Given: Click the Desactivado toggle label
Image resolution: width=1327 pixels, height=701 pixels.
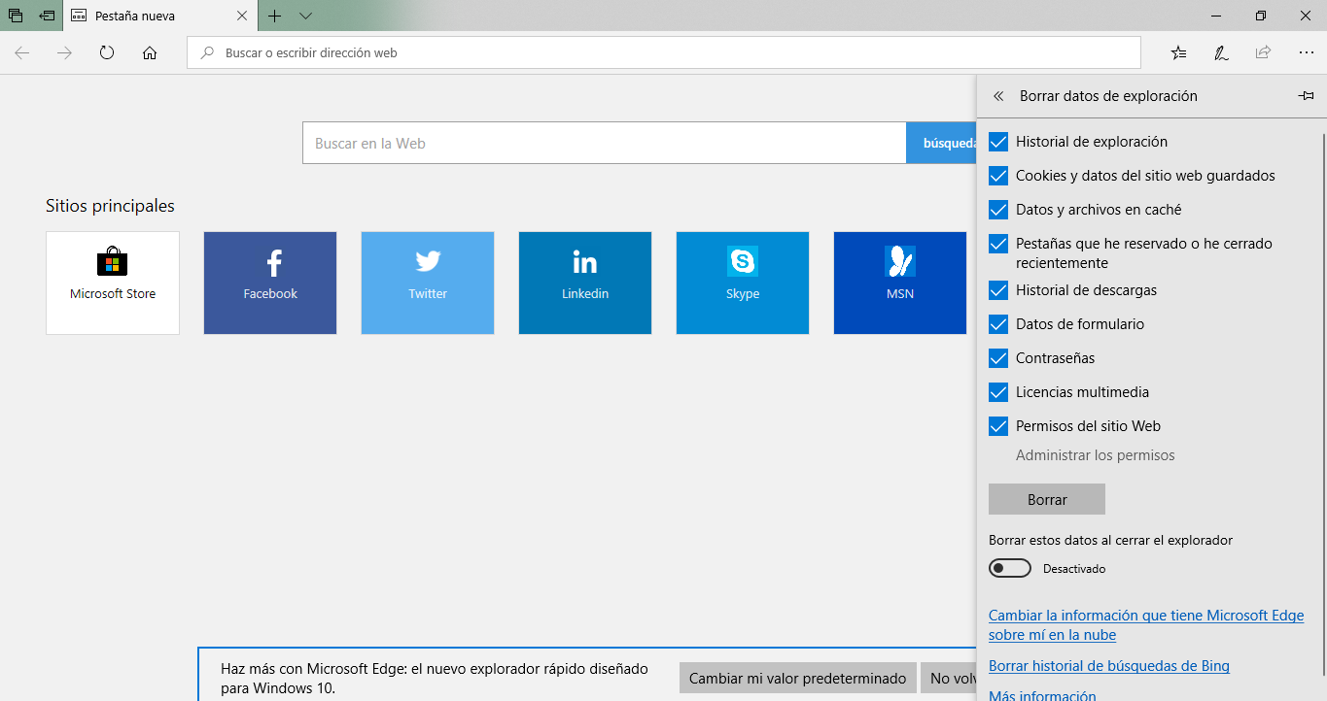Looking at the screenshot, I should tap(1074, 569).
